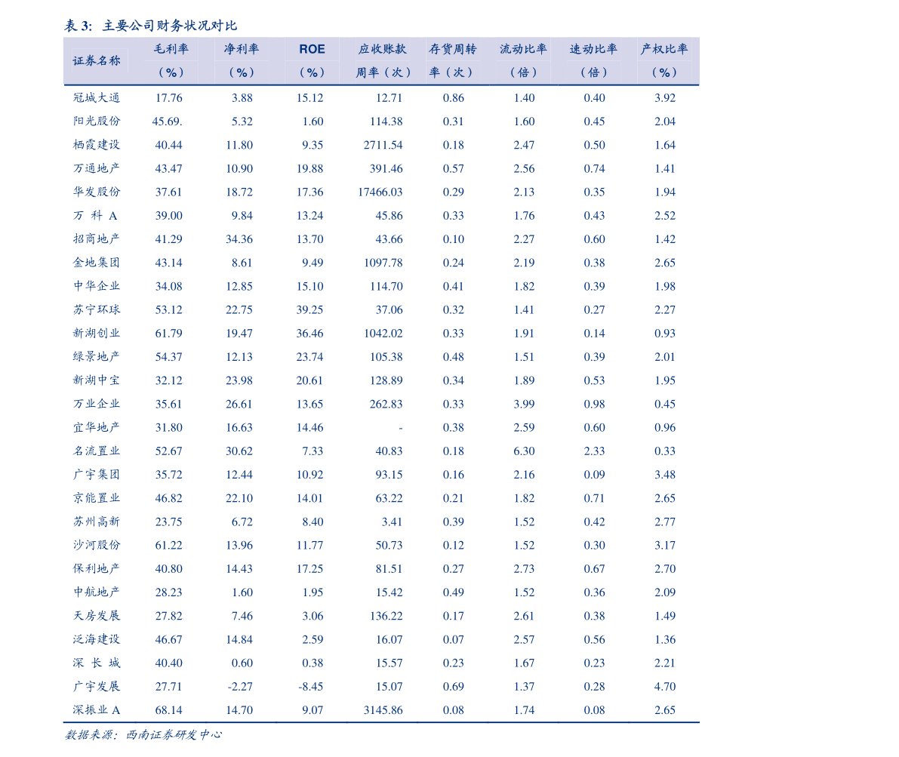Select the row name 宜华地产
Screen dimensions: 899x757
97,427
